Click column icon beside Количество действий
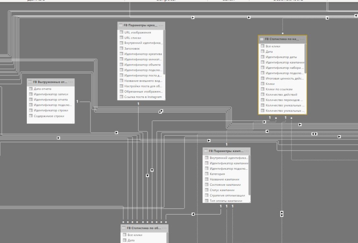Image resolution: width=358 pixels, height=243 pixels. pos(263,94)
